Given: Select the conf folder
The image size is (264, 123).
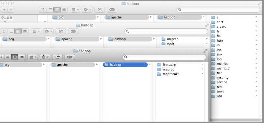Looking at the screenshot, I should [234, 22].
